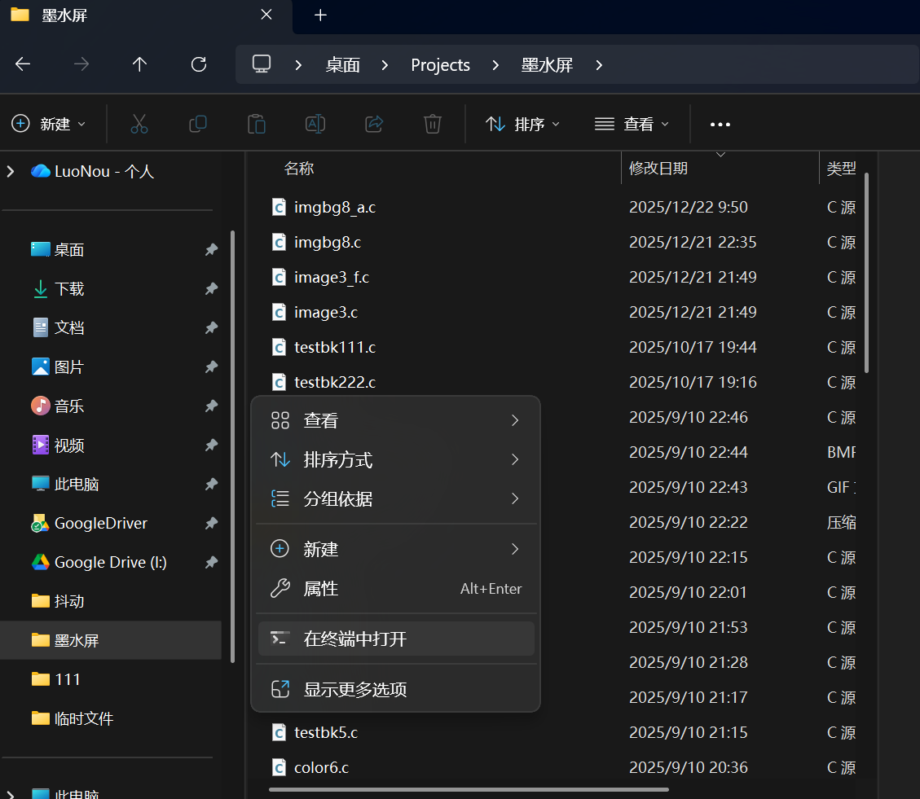Navigate back with the left arrow
Screen dimensions: 920x799
23,64
